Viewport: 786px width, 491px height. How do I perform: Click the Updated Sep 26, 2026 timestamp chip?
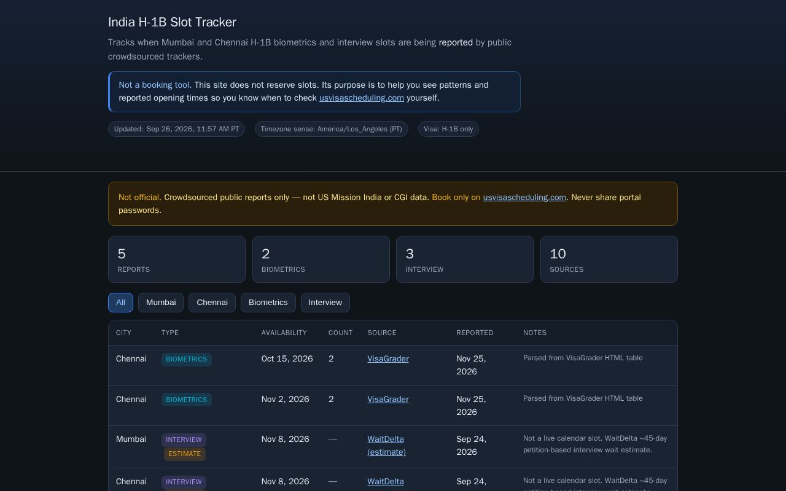177,129
